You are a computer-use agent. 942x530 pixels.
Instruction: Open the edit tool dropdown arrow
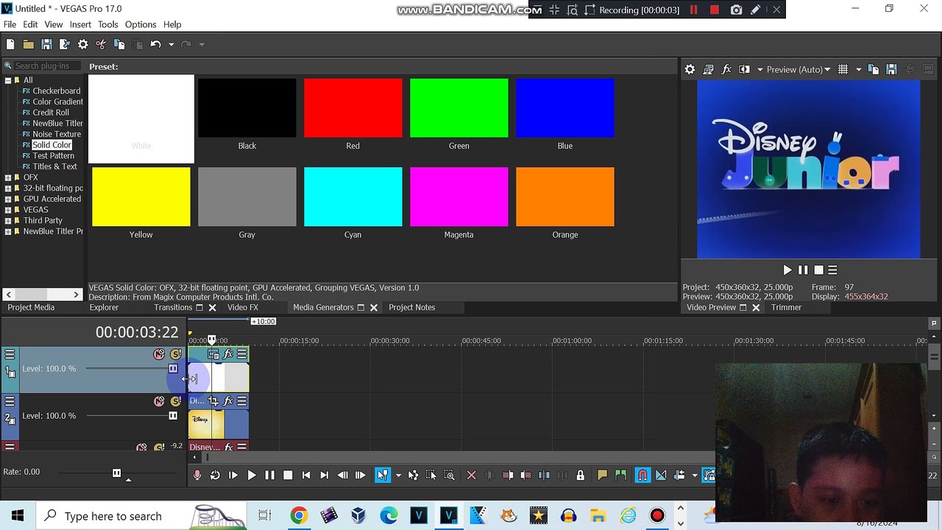398,476
